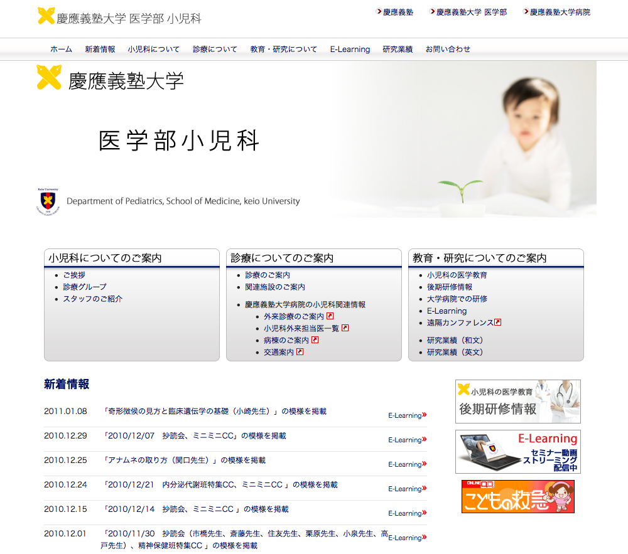The width and height of the screenshot is (628, 554).
Task: Open the 診療のご案内 link
Action: pyautogui.click(x=268, y=275)
